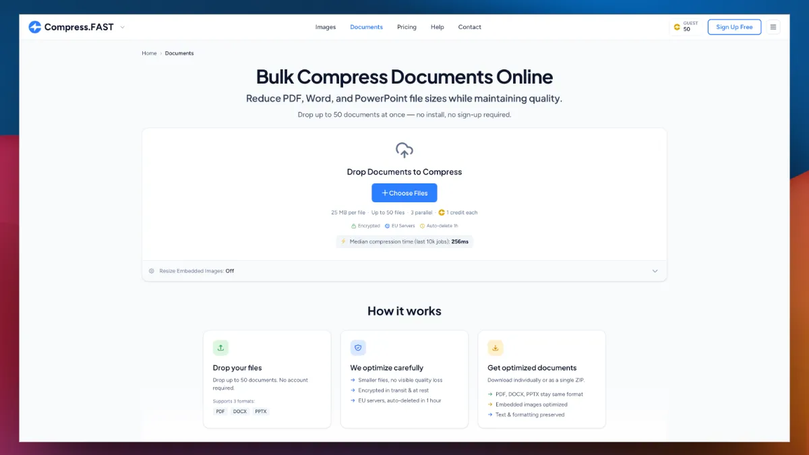Go to the Pricing page

[407, 27]
